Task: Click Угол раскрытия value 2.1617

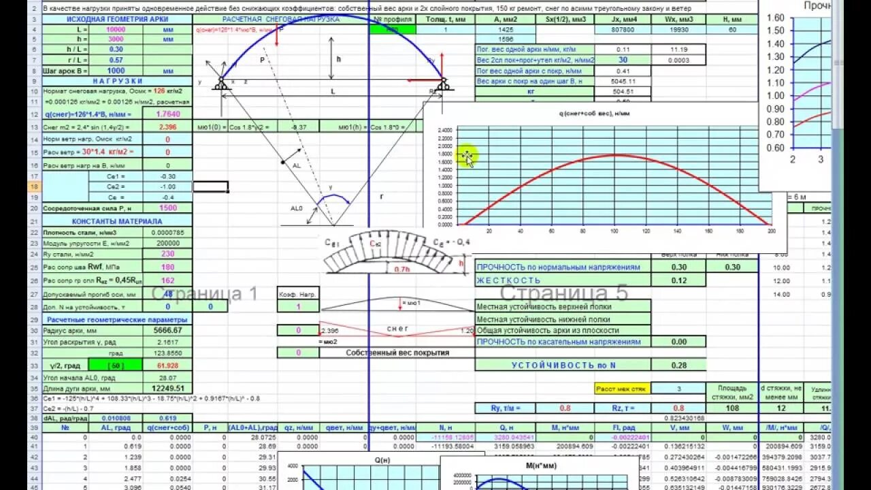Action: coord(168,342)
